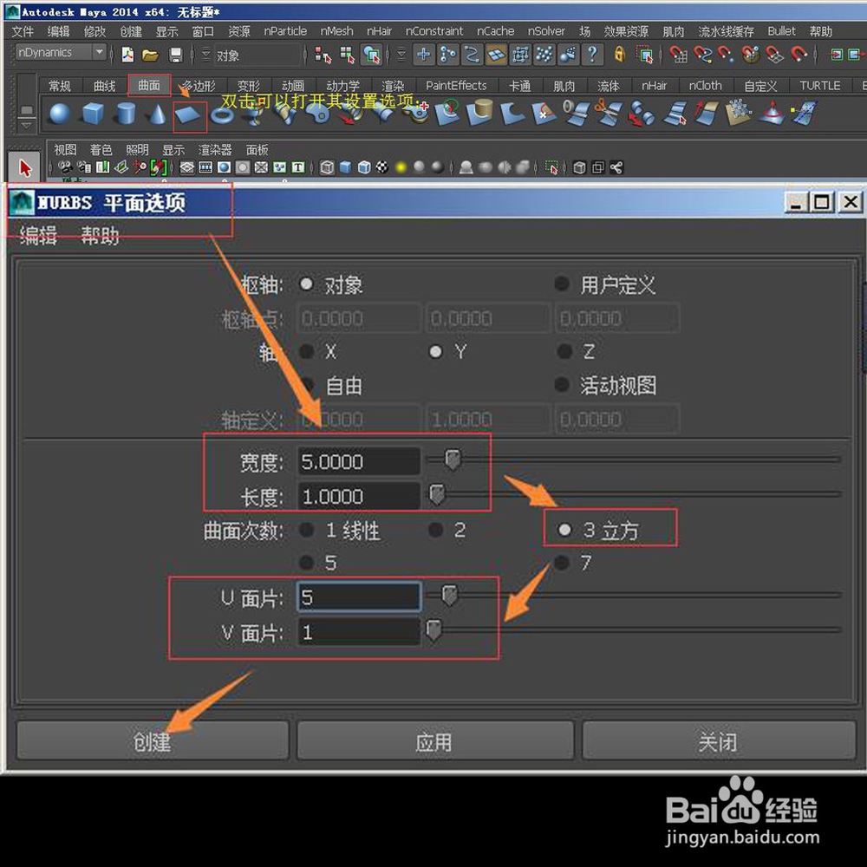Select the 用户定义 pivot radio button
Screen dimensions: 867x867
(x=562, y=284)
